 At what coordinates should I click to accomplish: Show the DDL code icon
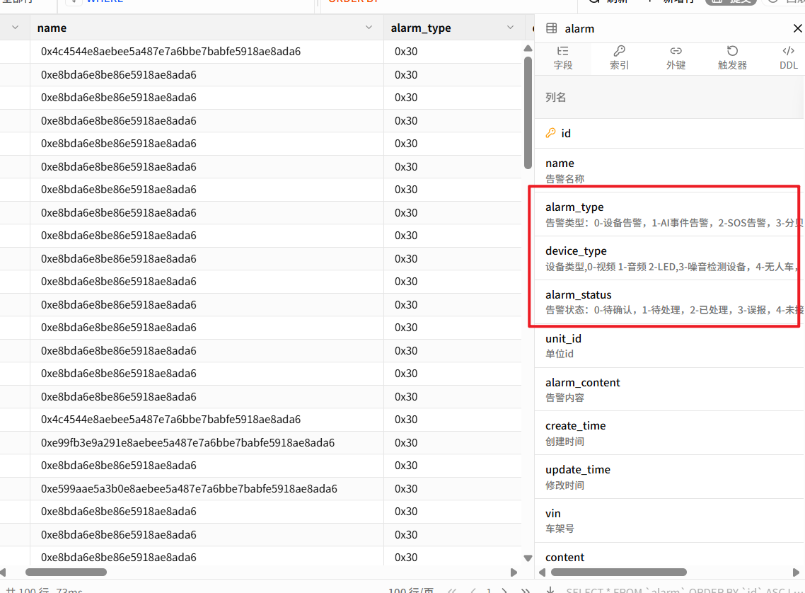[x=789, y=51]
